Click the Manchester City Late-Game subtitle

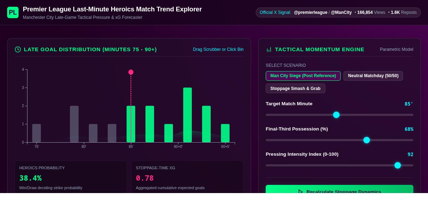click(82, 17)
